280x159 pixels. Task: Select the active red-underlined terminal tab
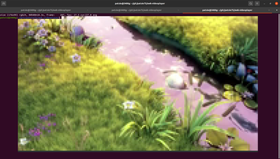pyautogui.click(x=227, y=10)
